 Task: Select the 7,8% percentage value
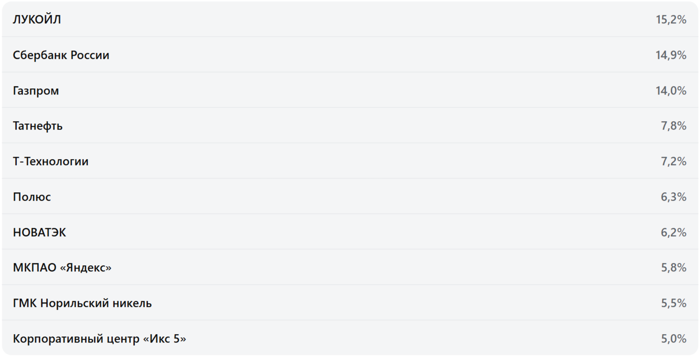tap(673, 126)
